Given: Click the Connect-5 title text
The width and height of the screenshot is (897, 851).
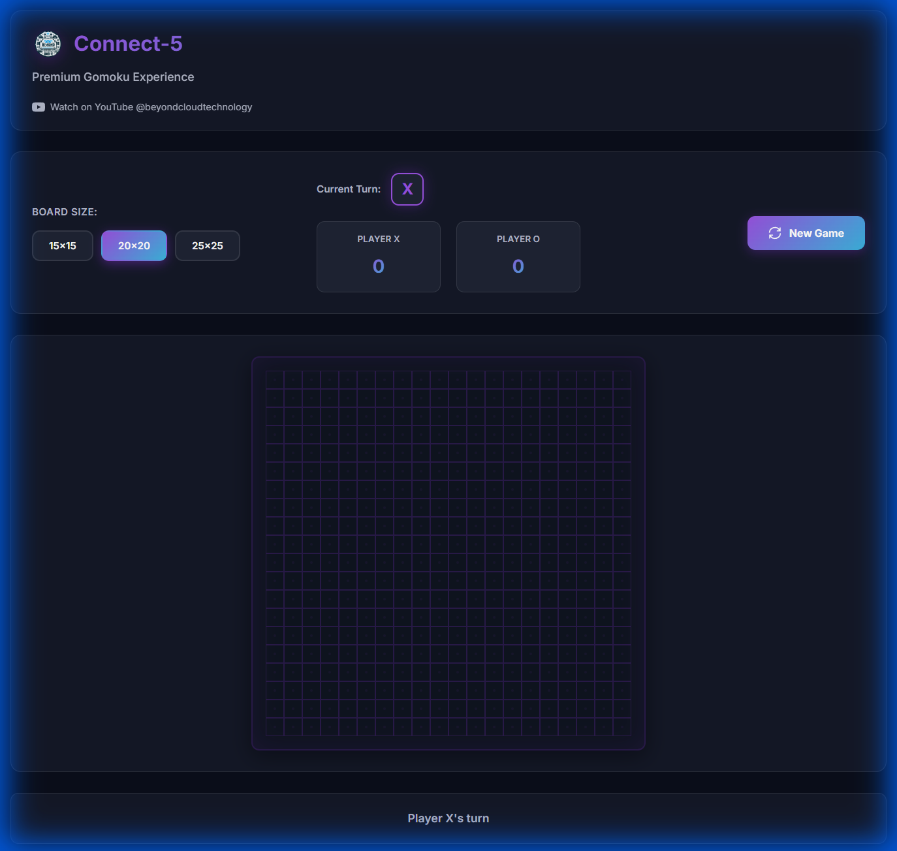Looking at the screenshot, I should coord(128,44).
